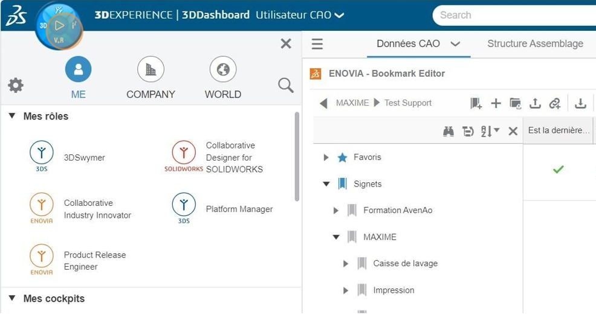Click the binoculars find icon

coord(449,132)
